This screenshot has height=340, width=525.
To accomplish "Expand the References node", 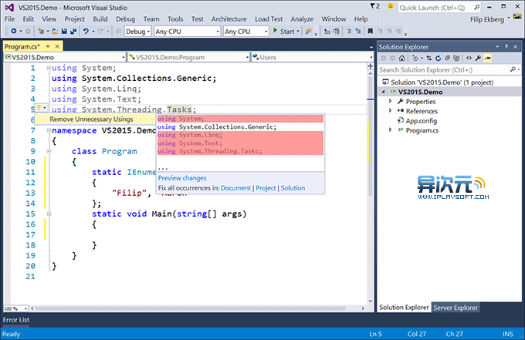I will coord(390,111).
